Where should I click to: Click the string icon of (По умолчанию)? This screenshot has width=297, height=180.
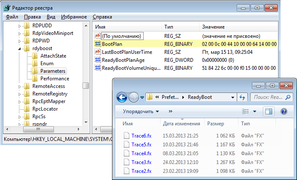98,36
